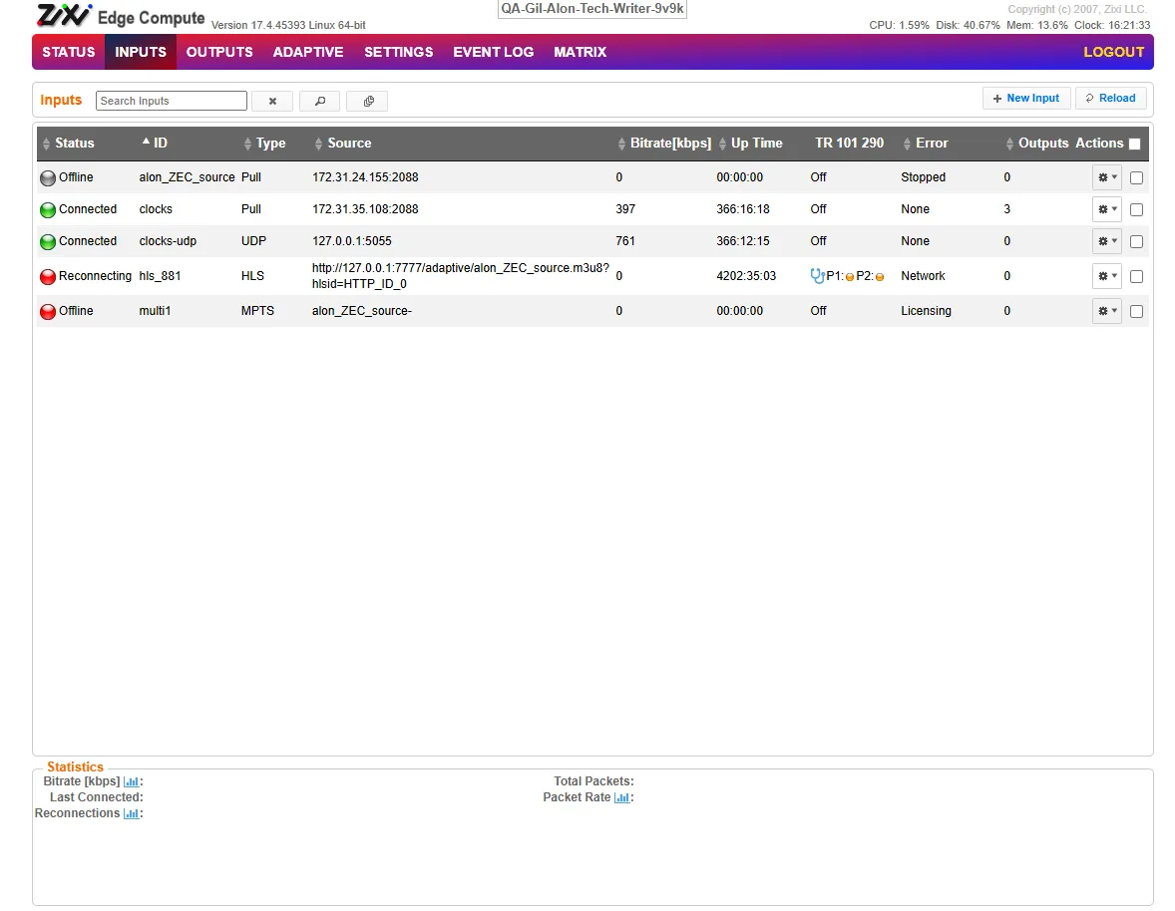Viewport: 1175px width, 911px height.
Task: Click the 761 bitrate value
Action: (x=625, y=241)
